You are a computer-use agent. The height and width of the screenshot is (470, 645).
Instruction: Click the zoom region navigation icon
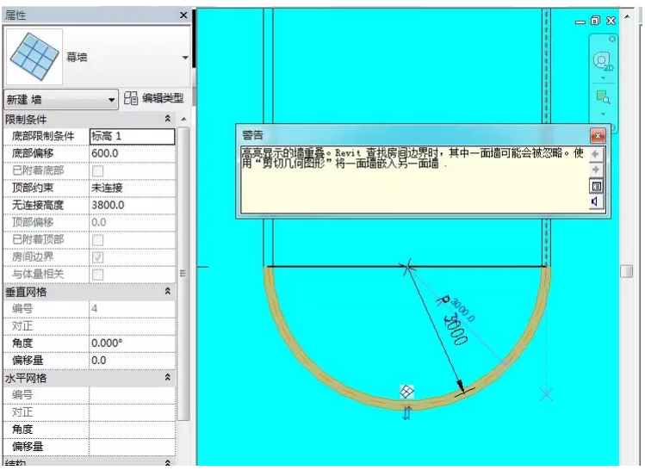click(x=603, y=97)
